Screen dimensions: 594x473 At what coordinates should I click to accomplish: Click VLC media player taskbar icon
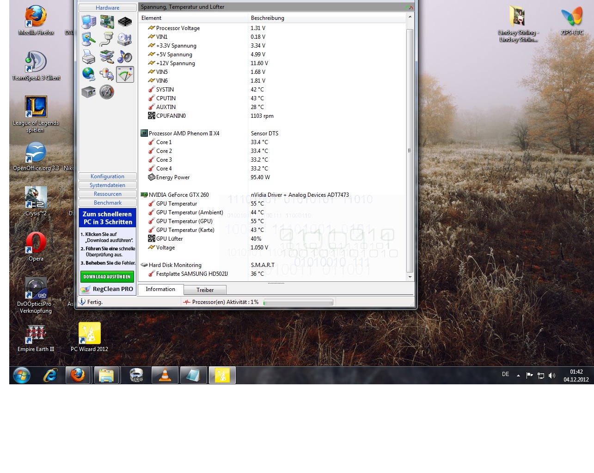tap(165, 375)
